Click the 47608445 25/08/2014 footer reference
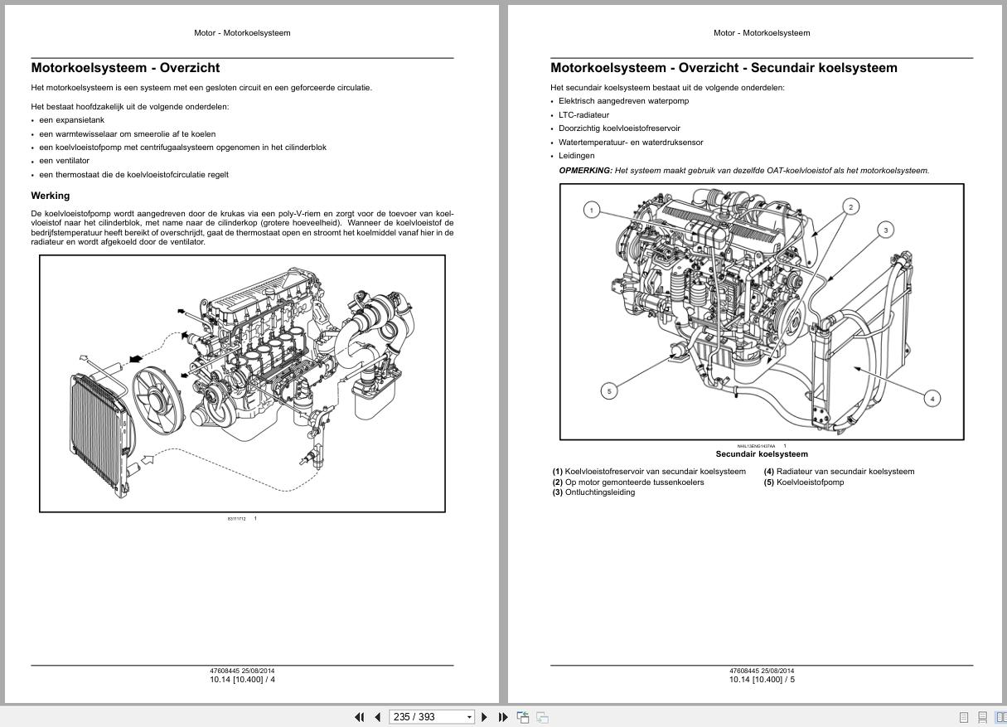This screenshot has height=727, width=1007. [762, 669]
